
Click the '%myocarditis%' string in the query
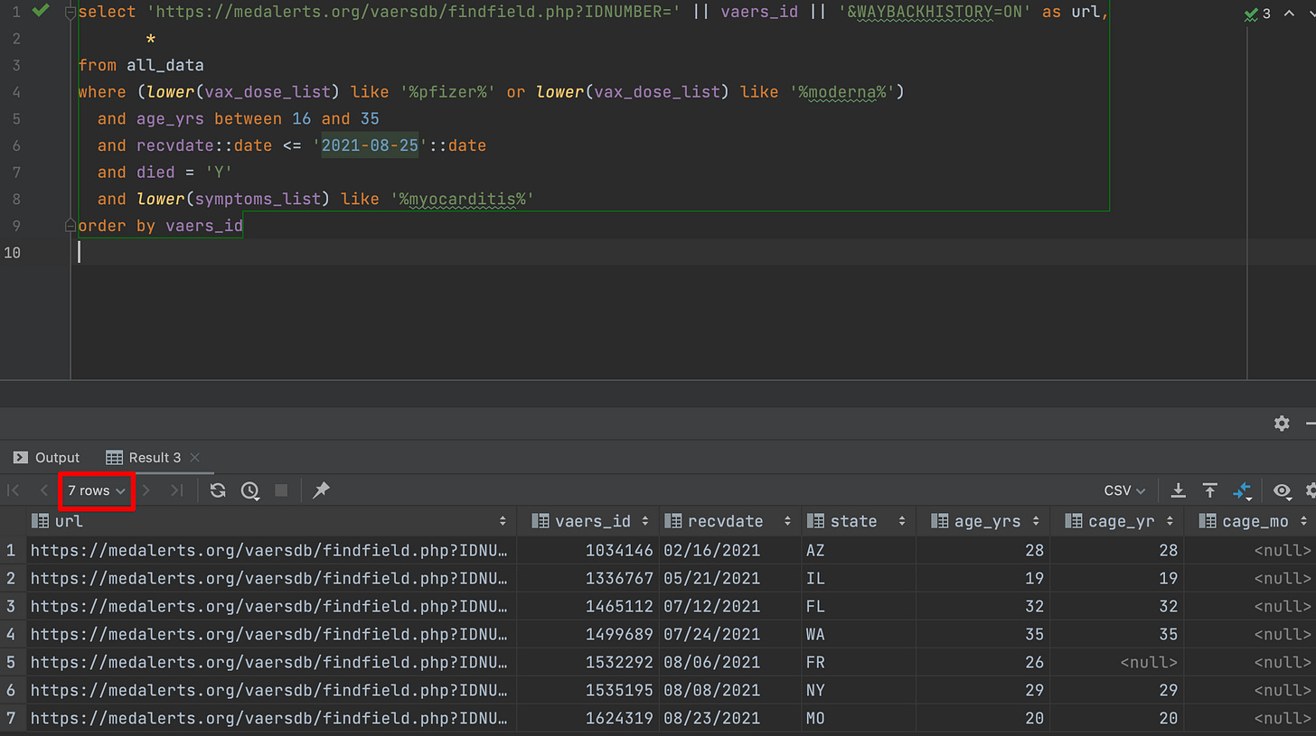pyautogui.click(x=463, y=199)
